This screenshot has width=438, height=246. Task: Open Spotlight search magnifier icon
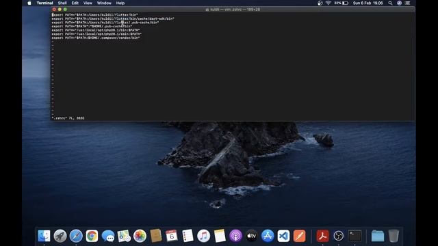pos(390,3)
